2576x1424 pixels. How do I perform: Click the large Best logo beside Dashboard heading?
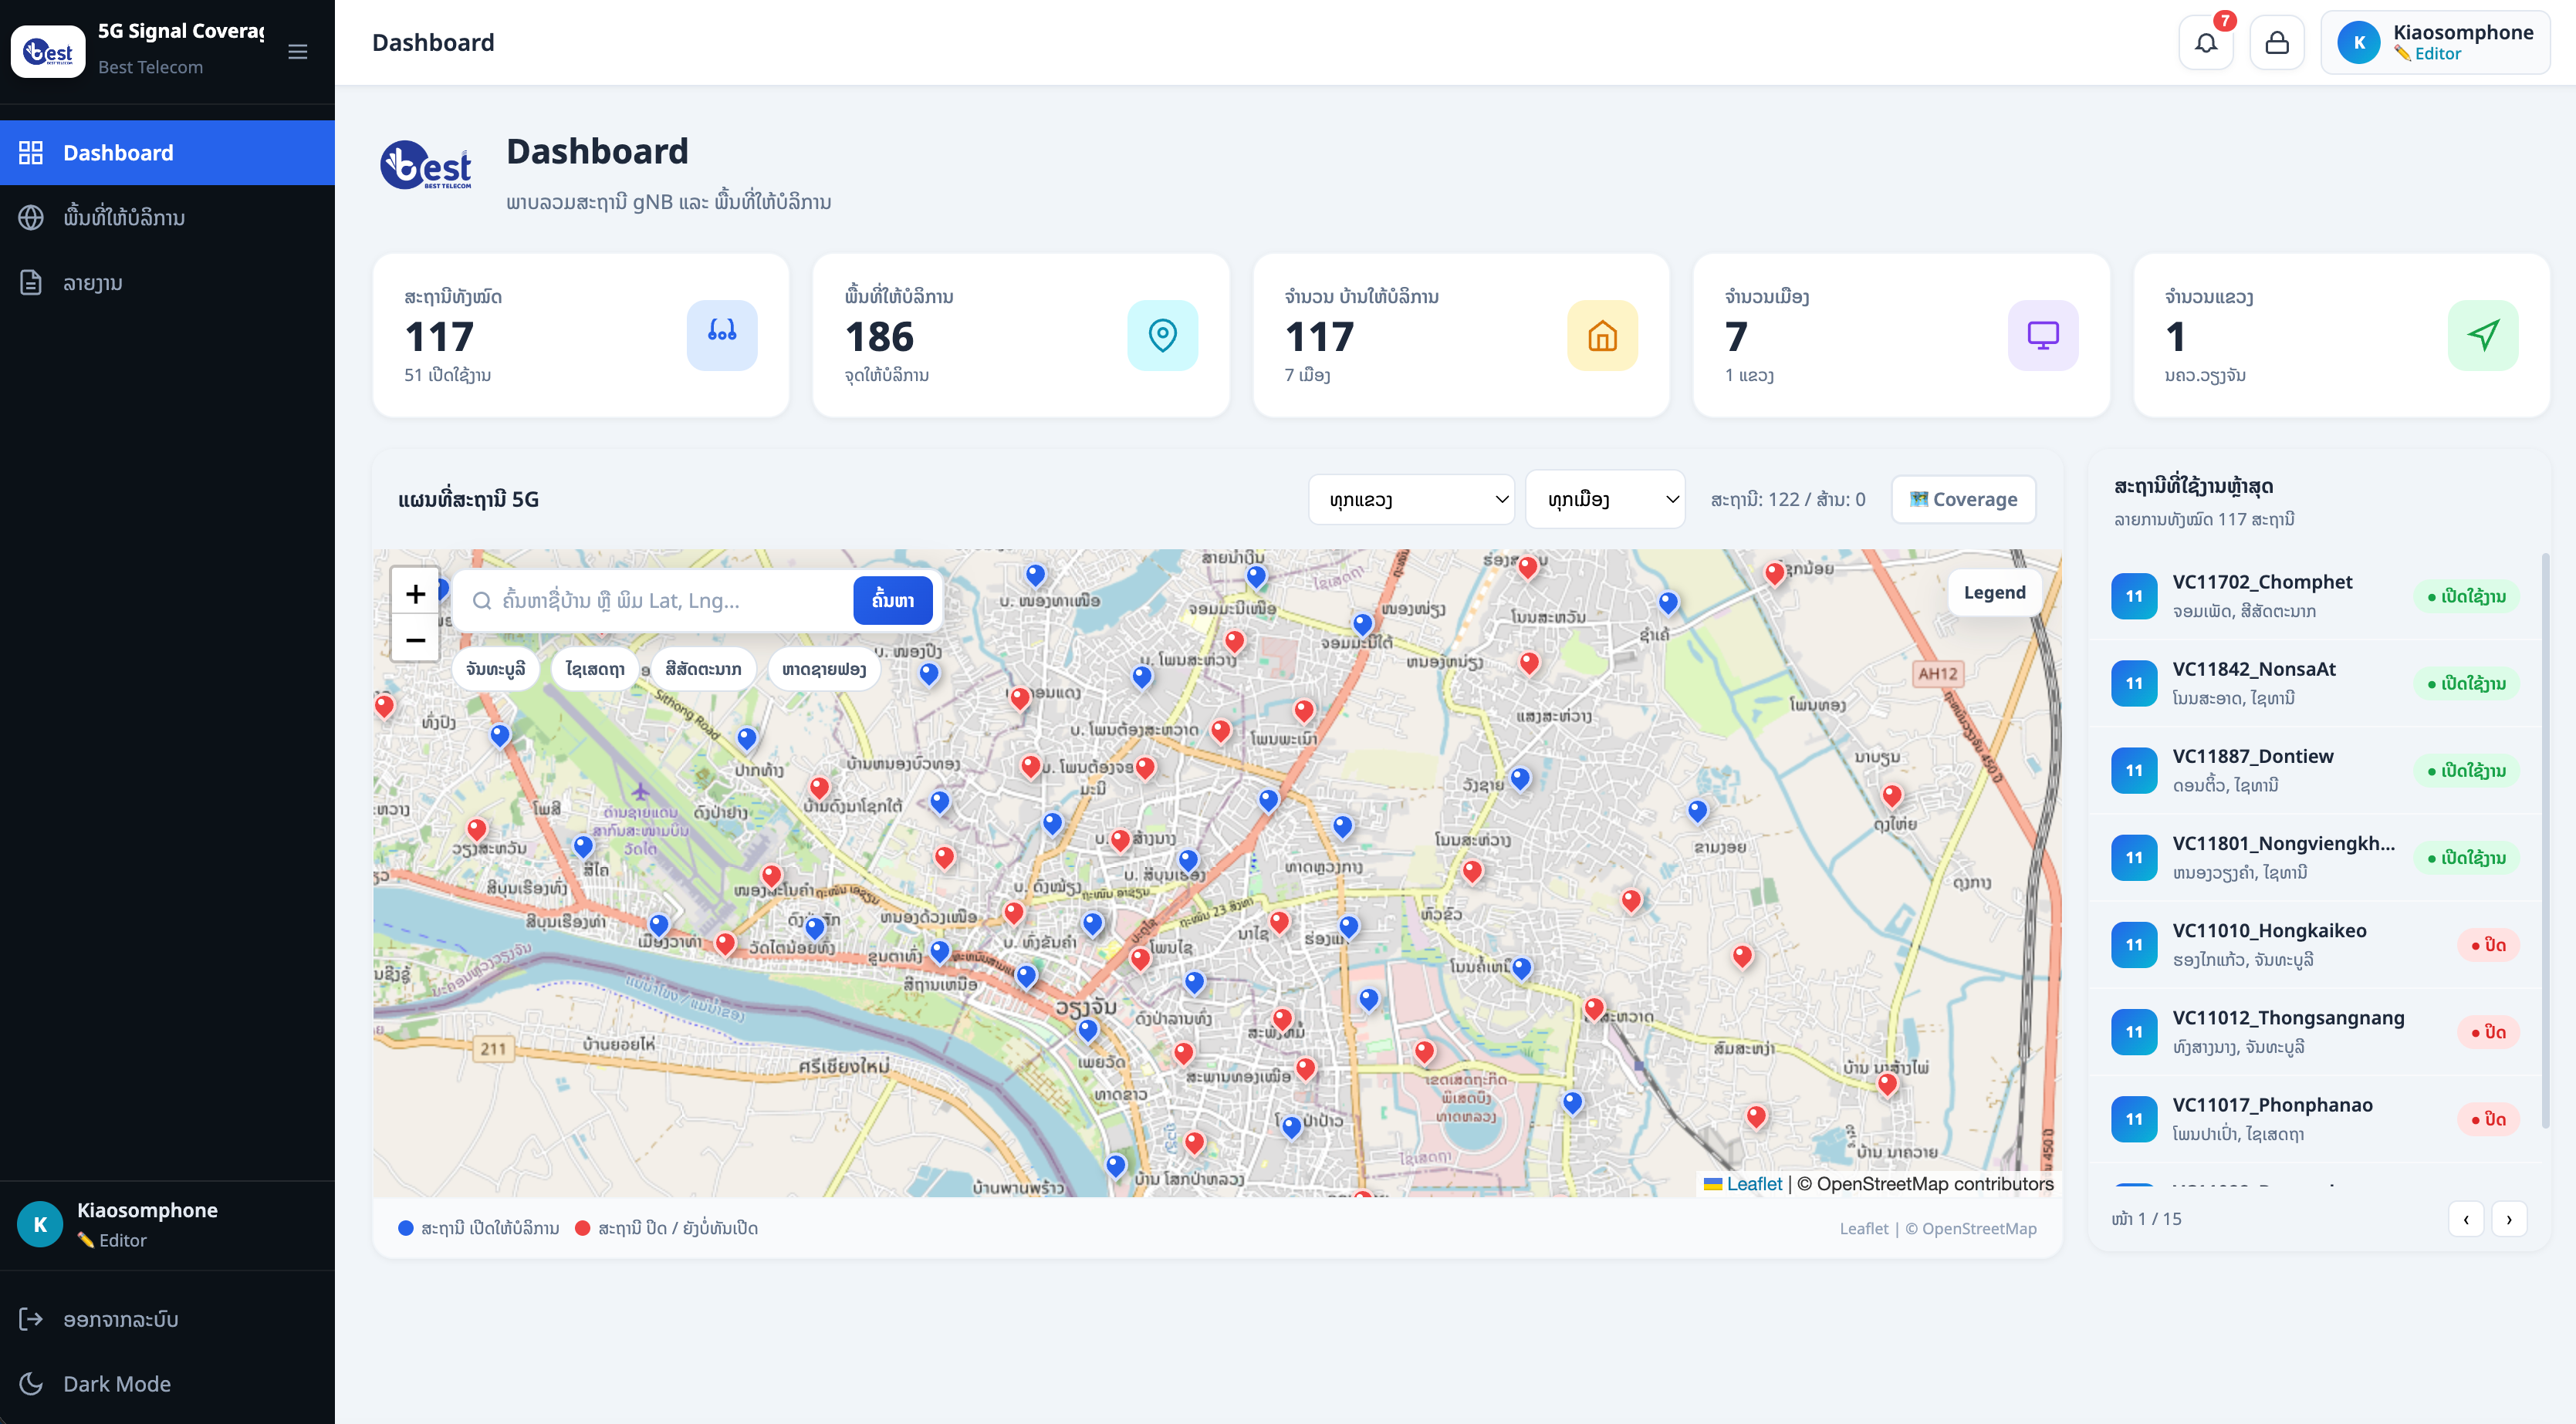(x=426, y=166)
